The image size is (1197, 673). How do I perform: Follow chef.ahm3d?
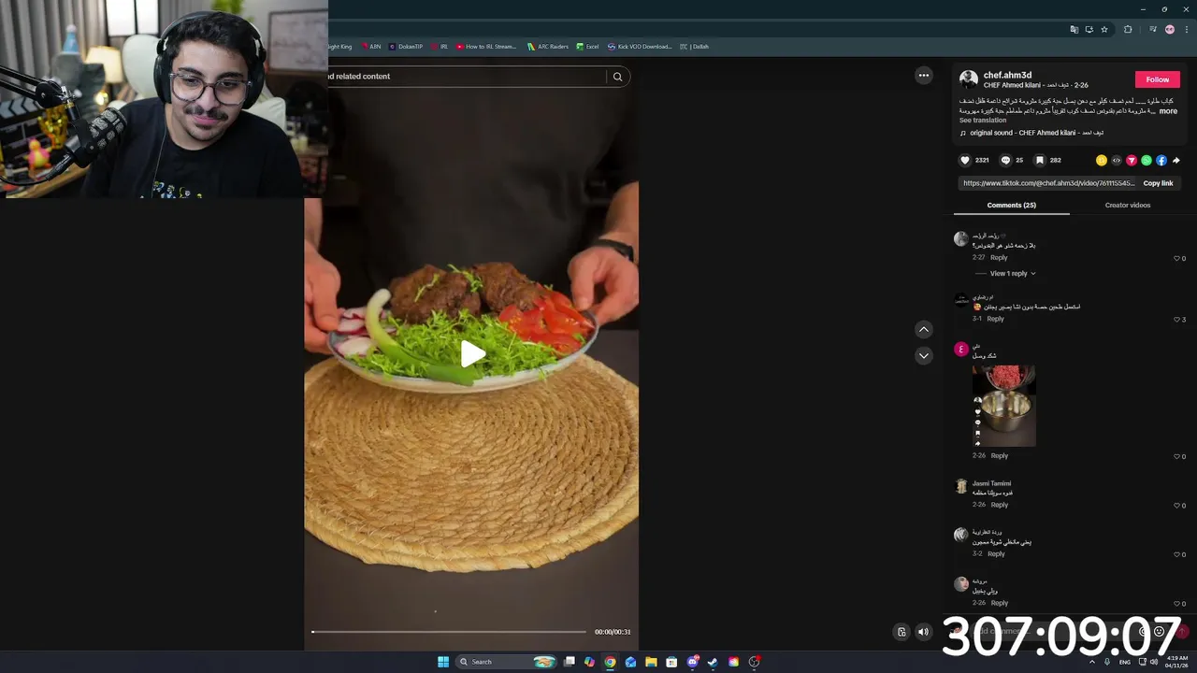point(1158,79)
